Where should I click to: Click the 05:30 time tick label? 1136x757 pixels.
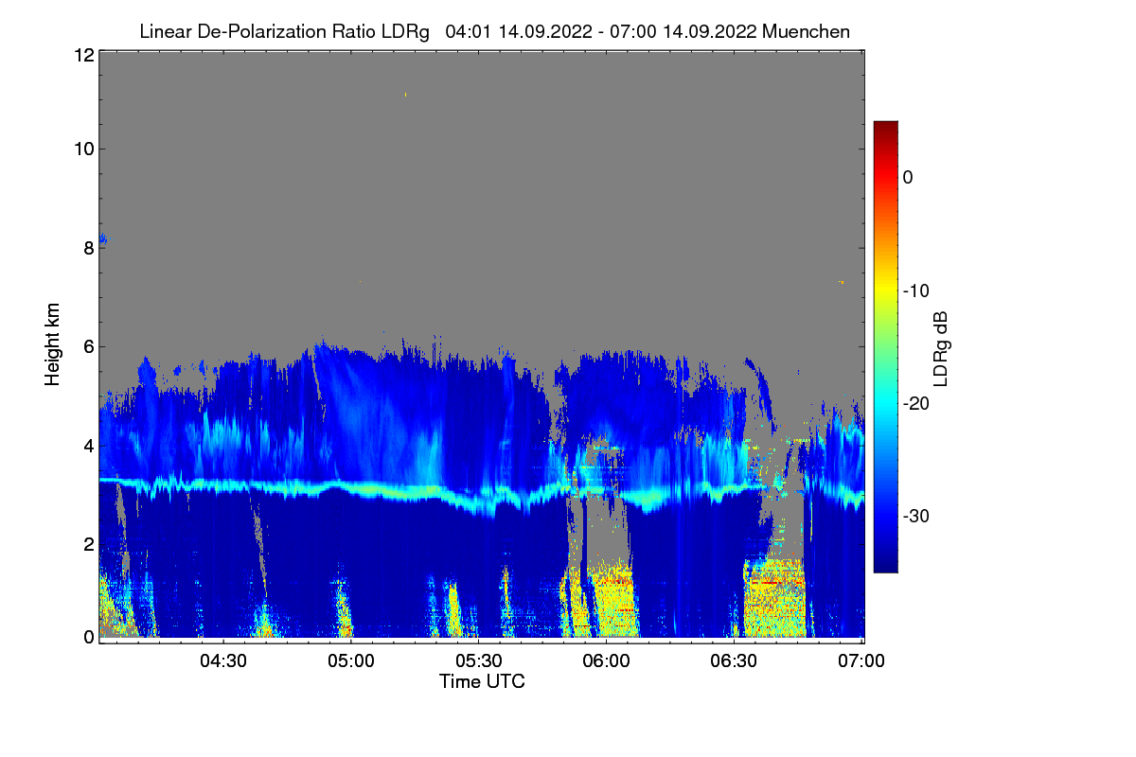click(x=479, y=661)
